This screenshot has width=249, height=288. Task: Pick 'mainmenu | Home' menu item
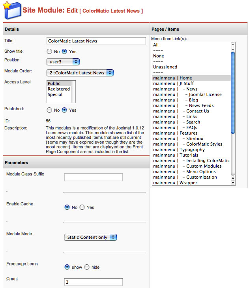tap(172, 78)
